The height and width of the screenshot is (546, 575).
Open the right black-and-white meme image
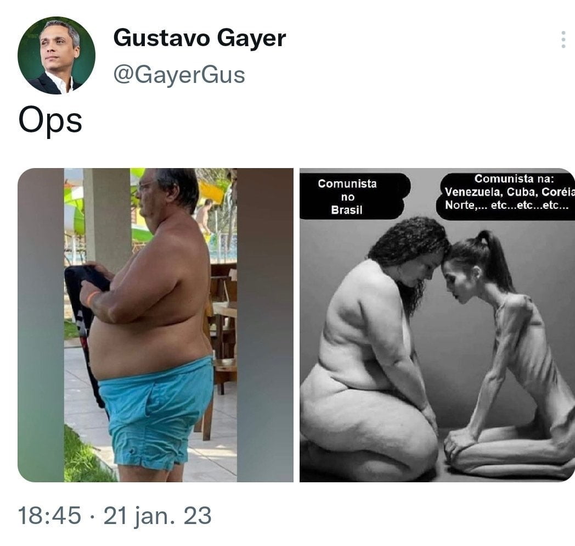(437, 325)
